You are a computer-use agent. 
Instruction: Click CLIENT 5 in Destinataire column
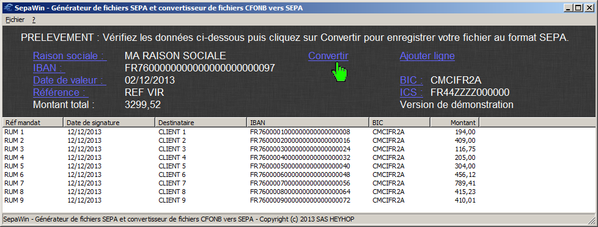click(172, 166)
